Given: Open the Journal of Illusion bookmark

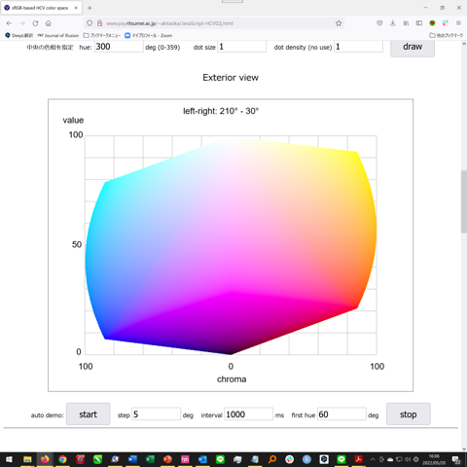Looking at the screenshot, I should tap(58, 35).
